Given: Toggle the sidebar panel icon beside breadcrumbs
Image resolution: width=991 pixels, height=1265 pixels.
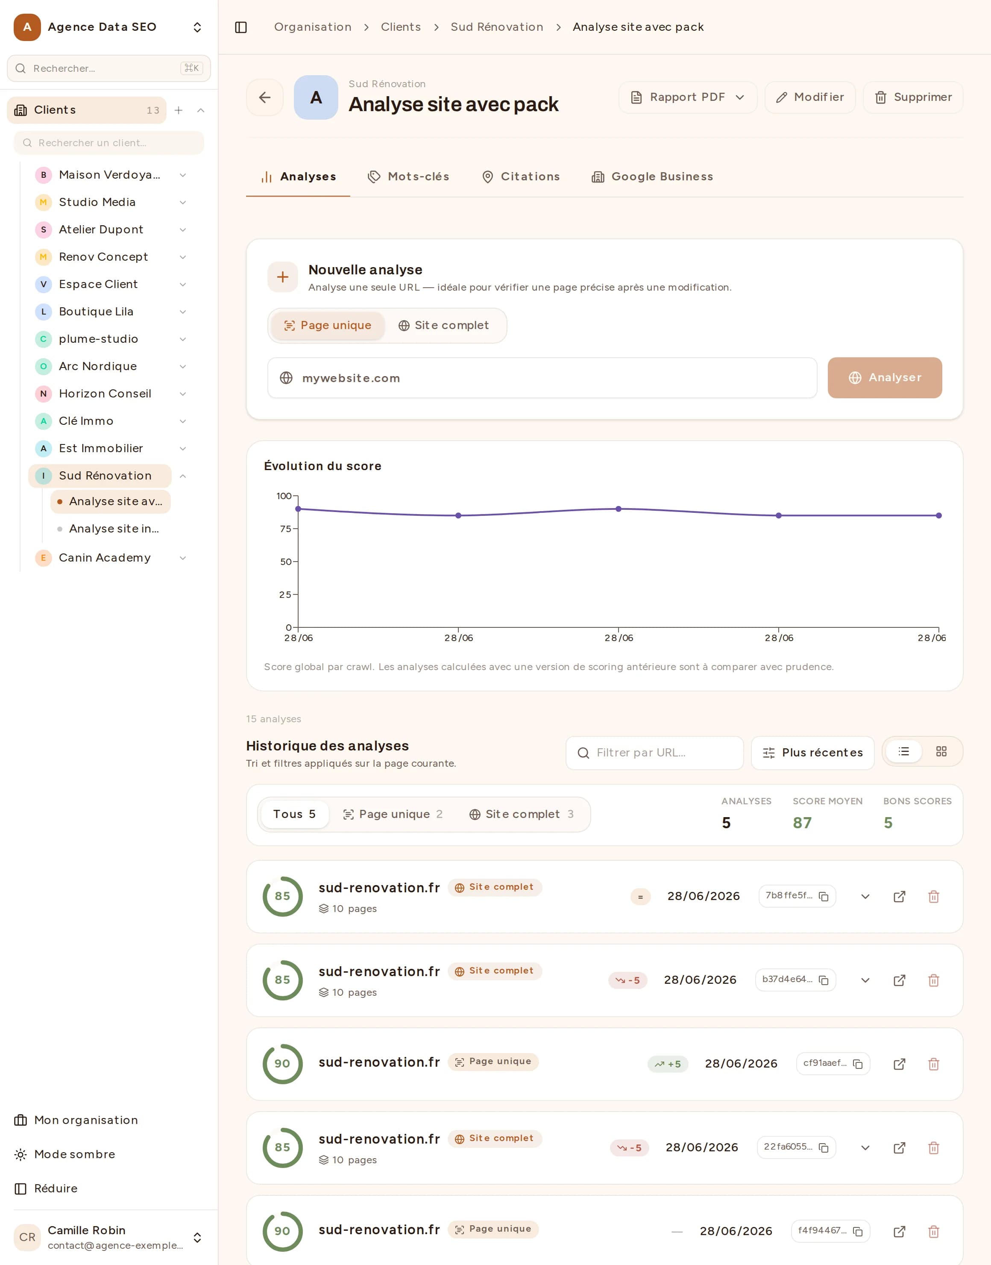Looking at the screenshot, I should [241, 27].
